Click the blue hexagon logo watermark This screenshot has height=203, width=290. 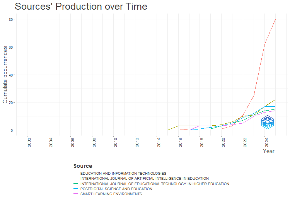click(x=267, y=123)
